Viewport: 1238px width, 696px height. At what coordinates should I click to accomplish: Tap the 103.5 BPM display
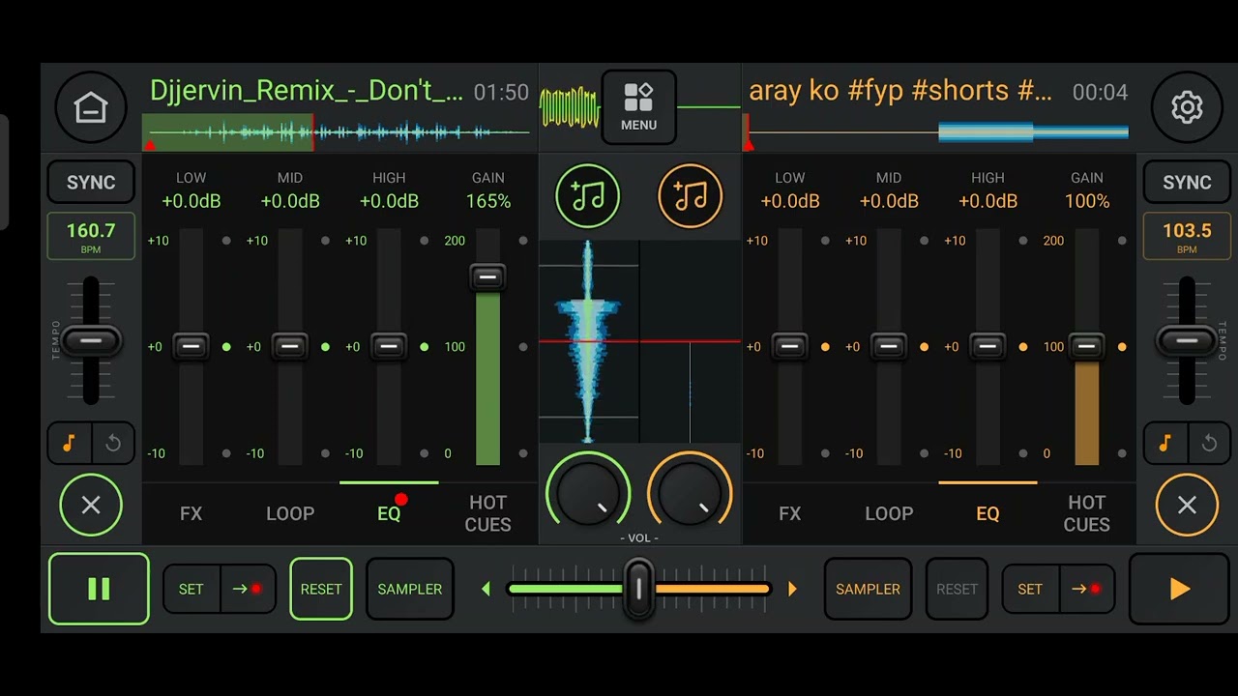[x=1187, y=237]
